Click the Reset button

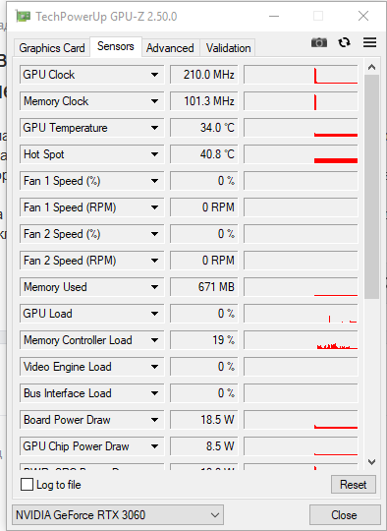354,484
